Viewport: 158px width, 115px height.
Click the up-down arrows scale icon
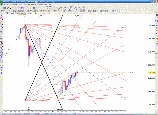click(156, 21)
